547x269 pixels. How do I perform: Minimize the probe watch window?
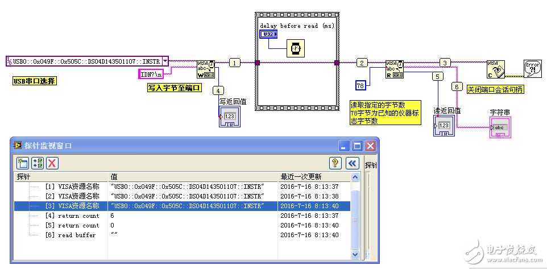coord(344,146)
